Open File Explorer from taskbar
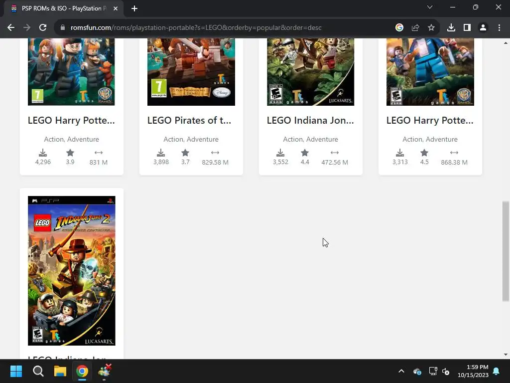The height and width of the screenshot is (383, 510). pos(60,371)
